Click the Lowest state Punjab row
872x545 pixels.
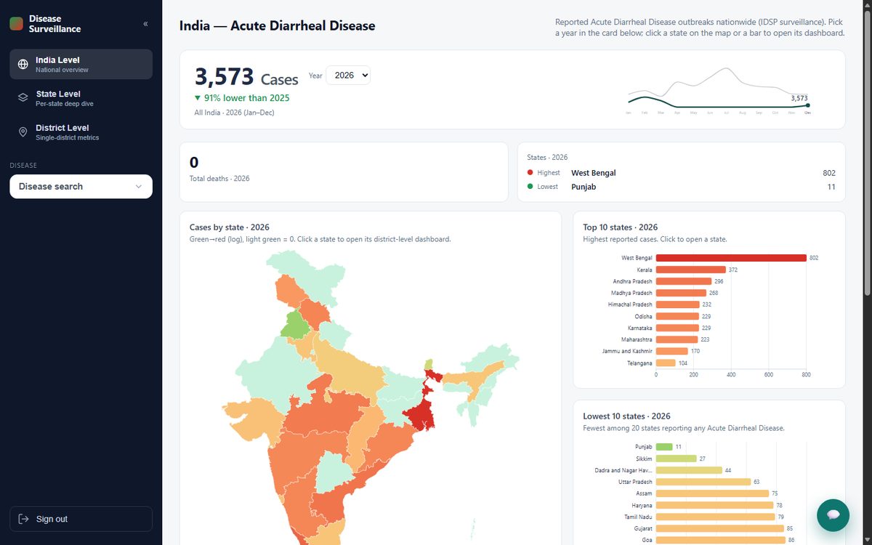click(x=681, y=187)
